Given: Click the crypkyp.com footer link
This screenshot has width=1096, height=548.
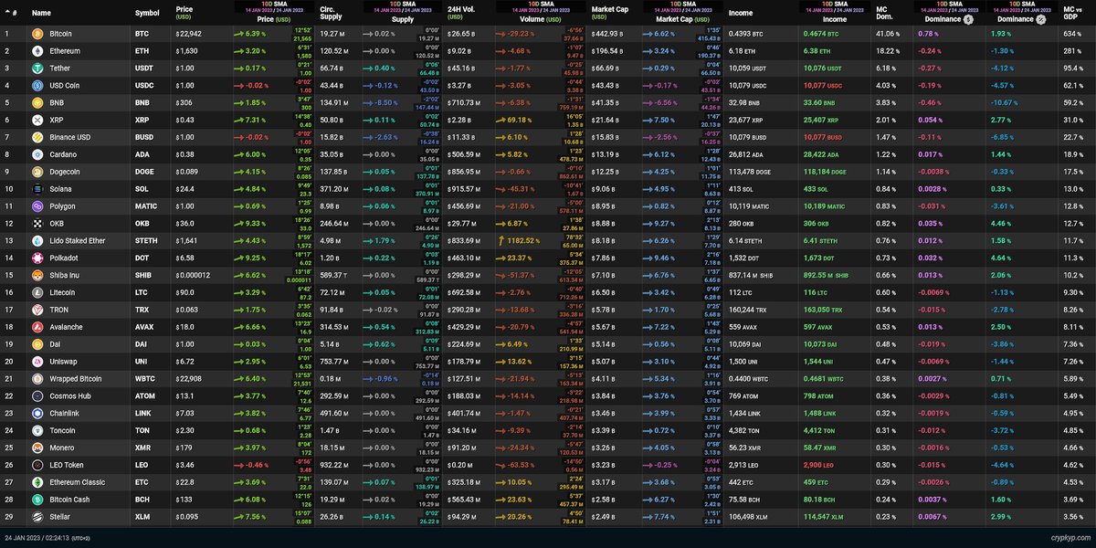Looking at the screenshot, I should click(x=1069, y=540).
